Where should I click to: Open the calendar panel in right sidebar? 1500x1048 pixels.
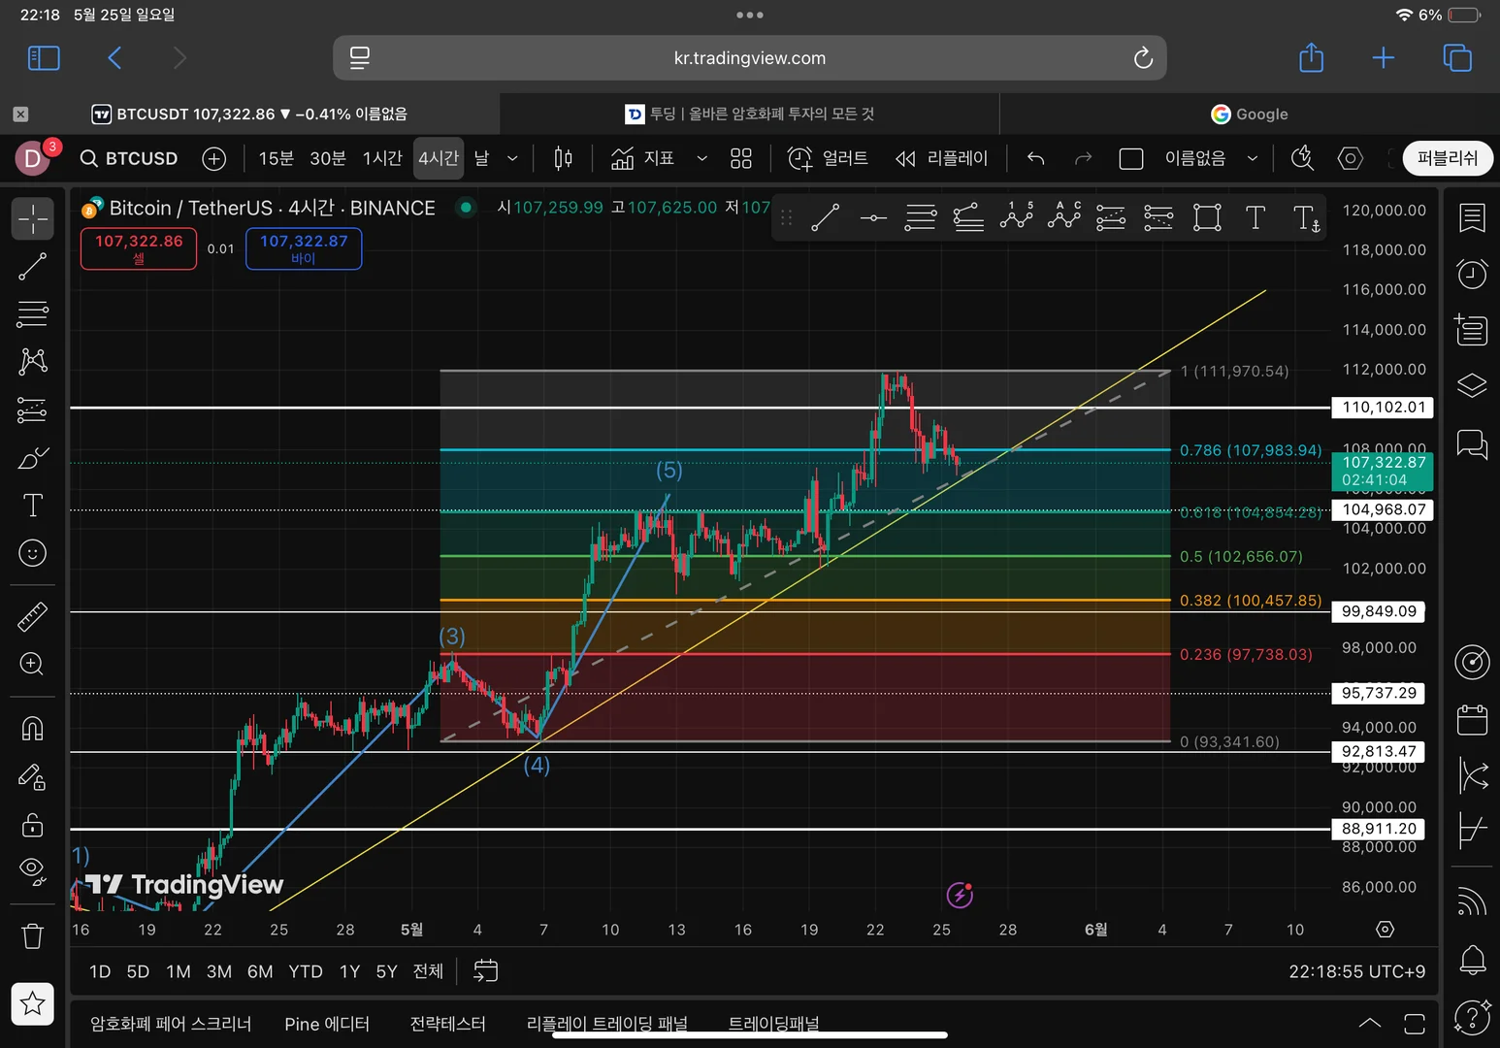1472,720
